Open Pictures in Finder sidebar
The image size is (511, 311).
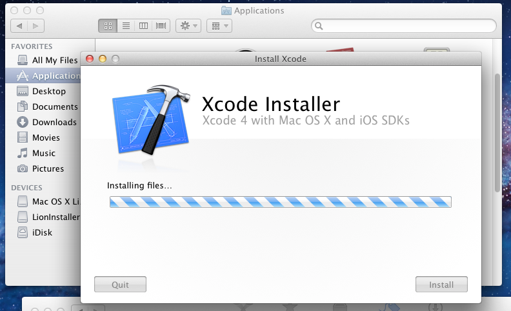tap(43, 168)
